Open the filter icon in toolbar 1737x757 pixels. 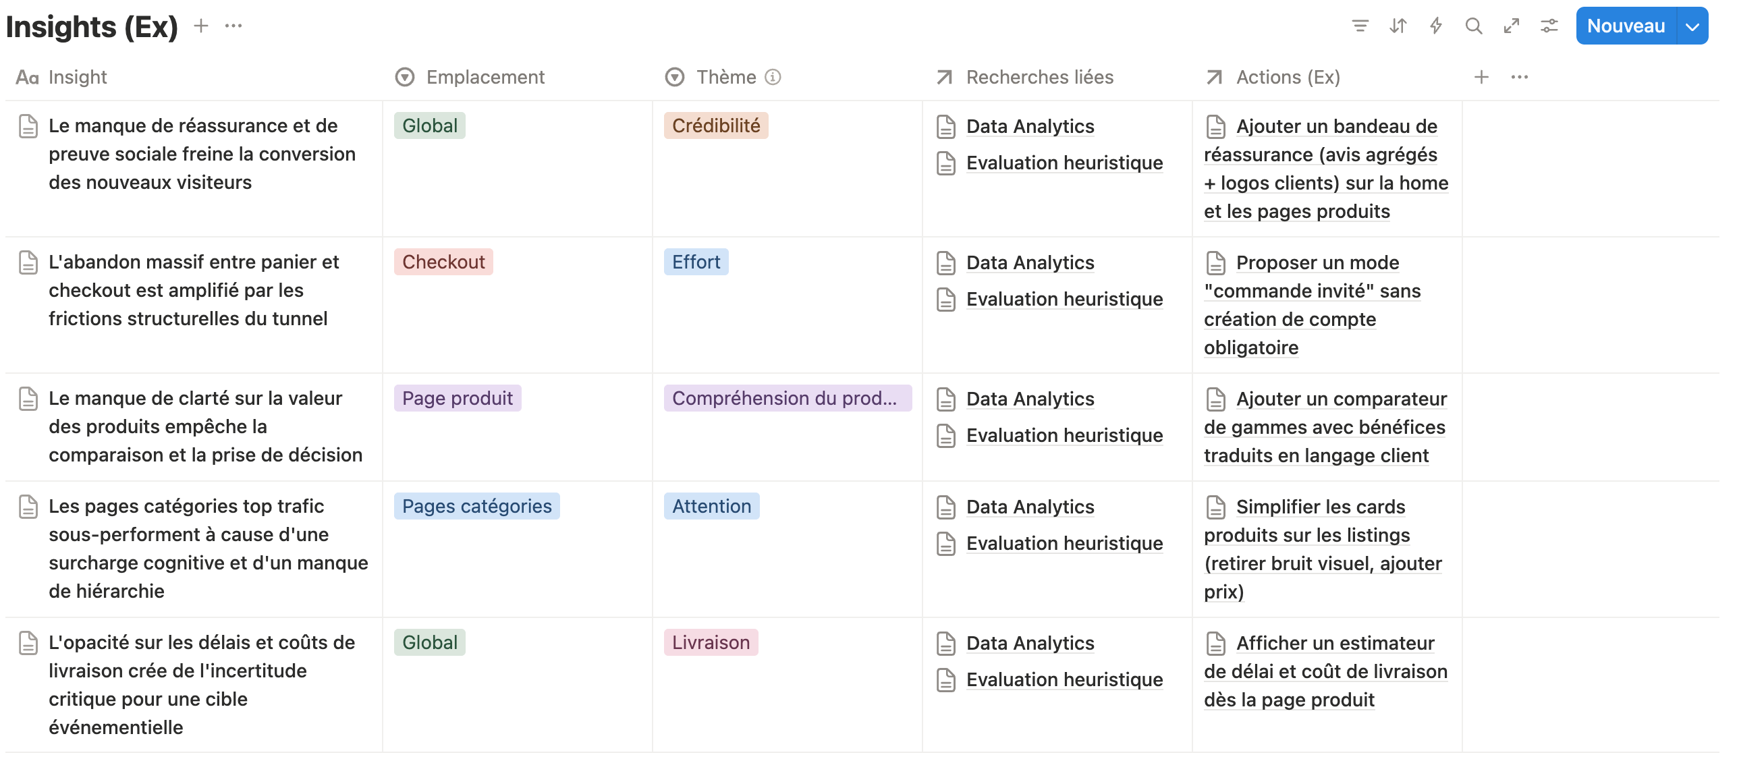(x=1360, y=26)
